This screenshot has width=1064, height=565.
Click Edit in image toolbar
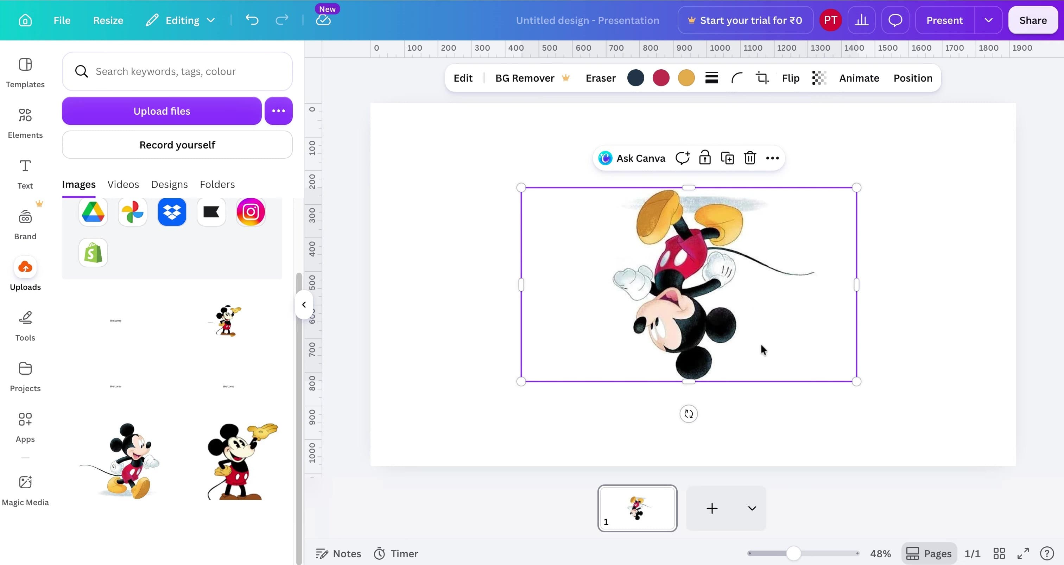pyautogui.click(x=463, y=78)
